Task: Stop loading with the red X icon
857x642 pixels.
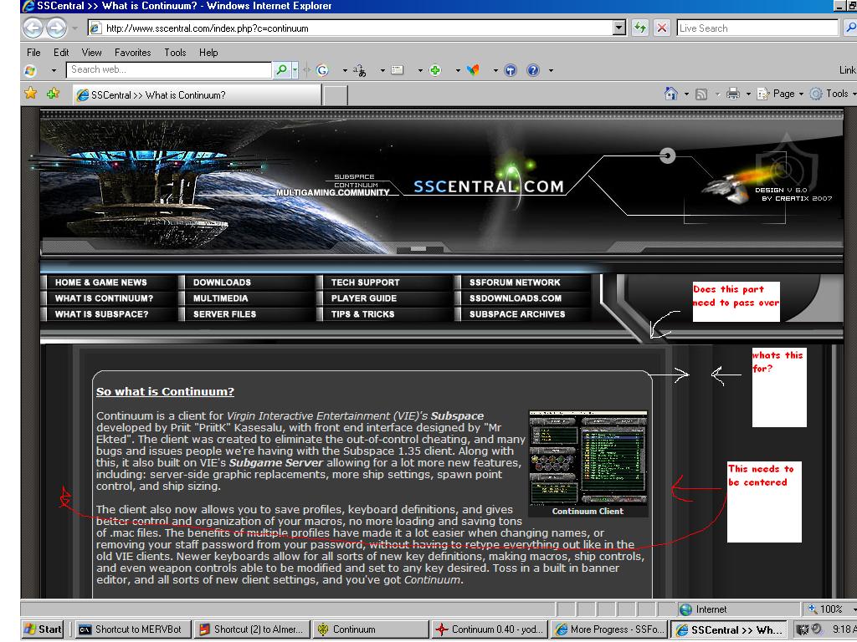Action: coord(661,28)
